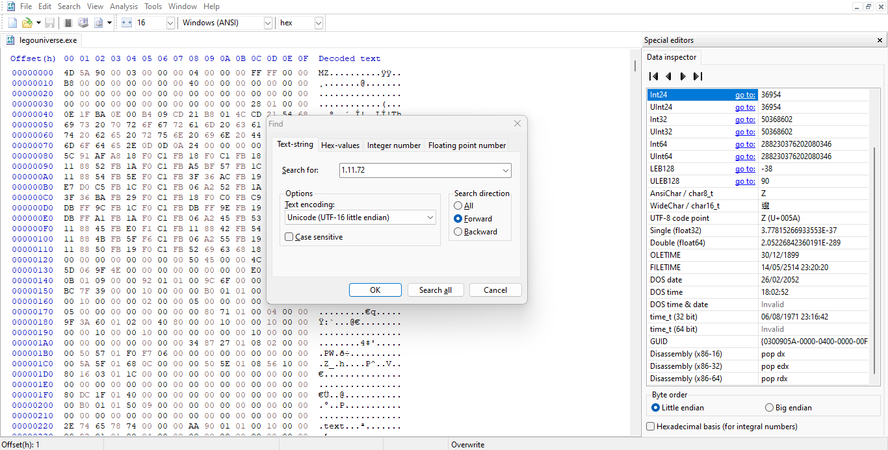Screen dimensions: 888x450
Task: Select Forward search direction
Action: [x=473, y=219]
